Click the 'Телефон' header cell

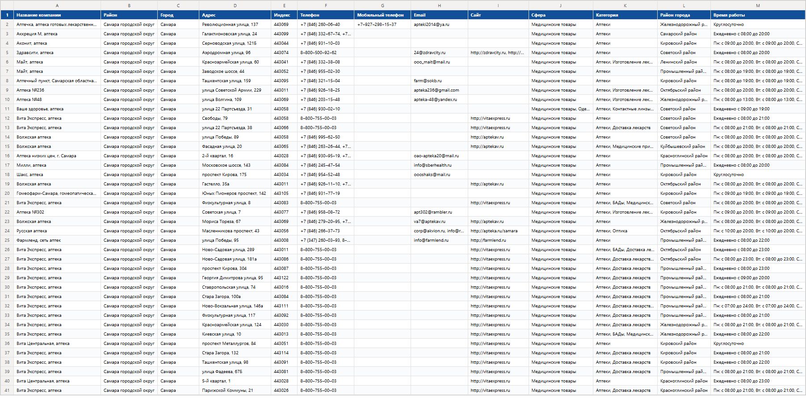click(x=326, y=15)
